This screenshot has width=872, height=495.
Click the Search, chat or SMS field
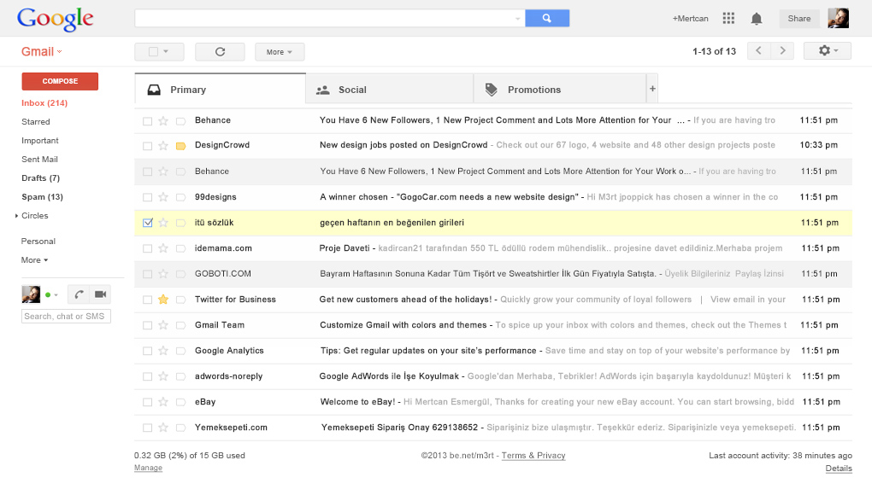pyautogui.click(x=66, y=317)
